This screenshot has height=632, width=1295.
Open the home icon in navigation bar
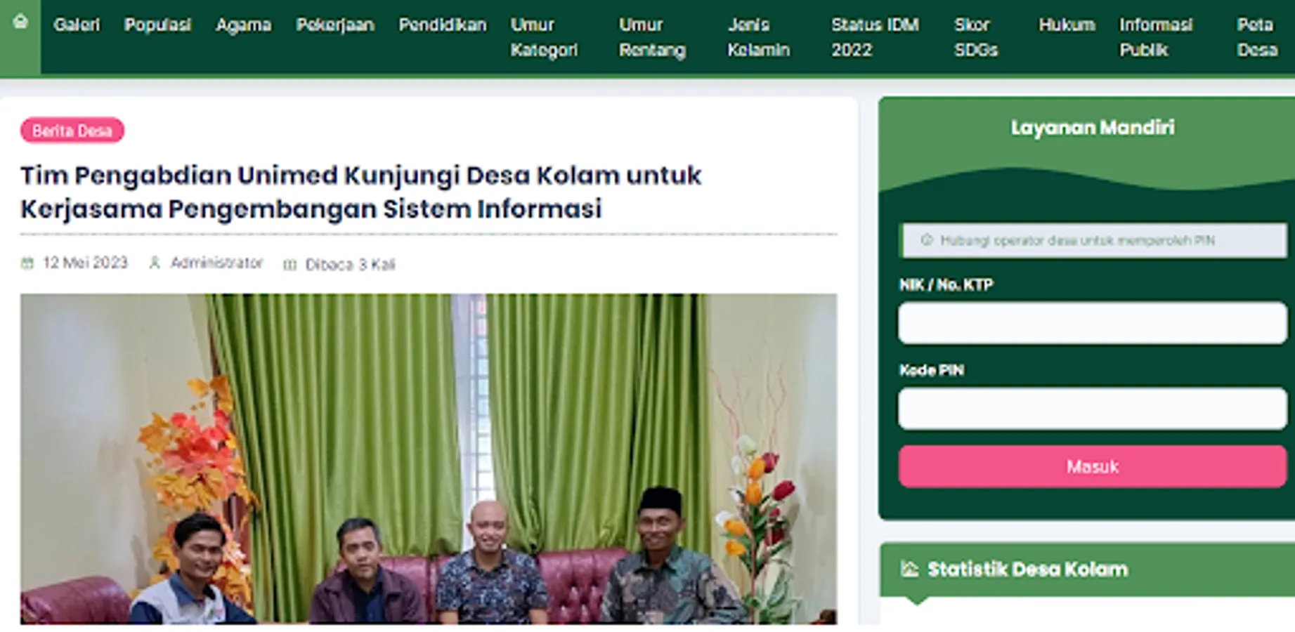pos(20,22)
